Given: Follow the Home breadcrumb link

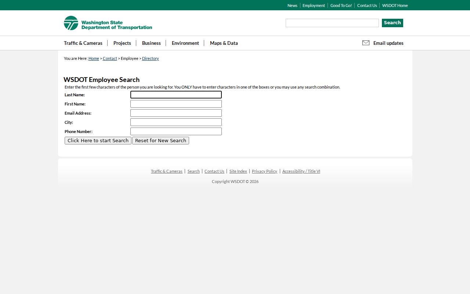Looking at the screenshot, I should (94, 58).
